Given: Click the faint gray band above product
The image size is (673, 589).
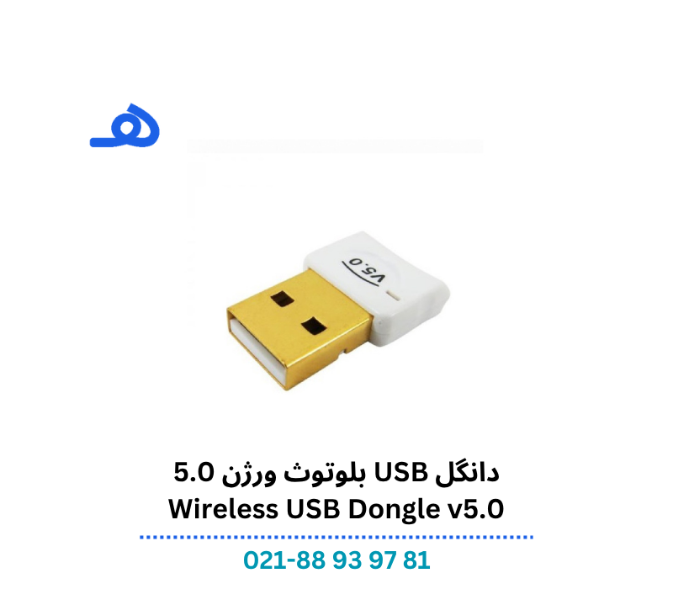Looking at the screenshot, I should (x=335, y=146).
